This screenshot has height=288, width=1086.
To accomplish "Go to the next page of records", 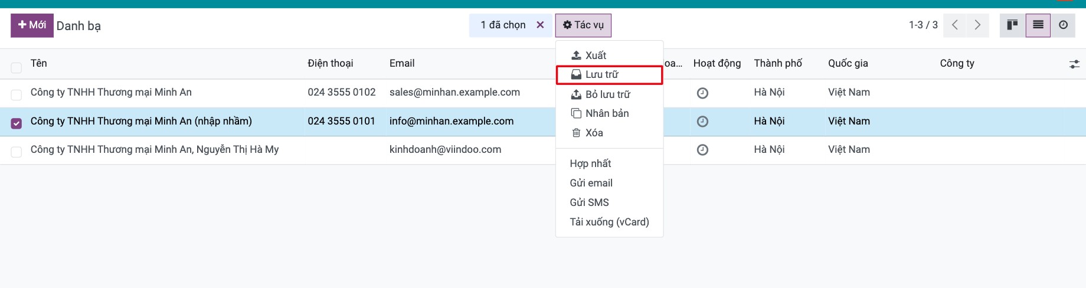I will 977,25.
